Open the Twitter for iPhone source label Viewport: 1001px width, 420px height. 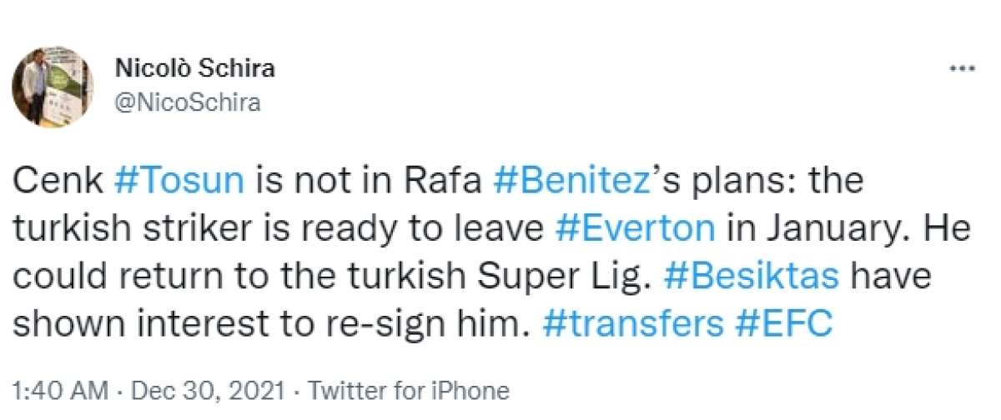pyautogui.click(x=410, y=390)
